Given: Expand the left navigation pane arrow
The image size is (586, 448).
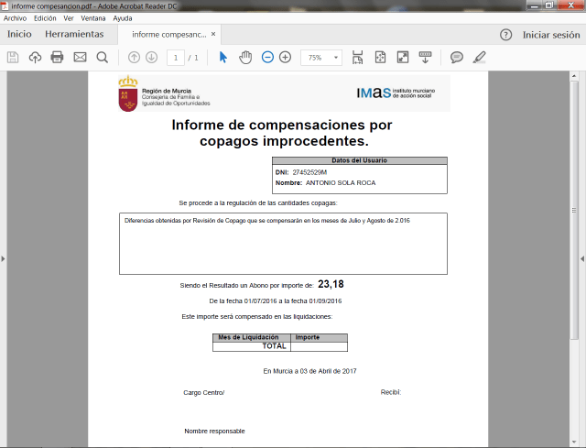Looking at the screenshot, I should click(3, 258).
